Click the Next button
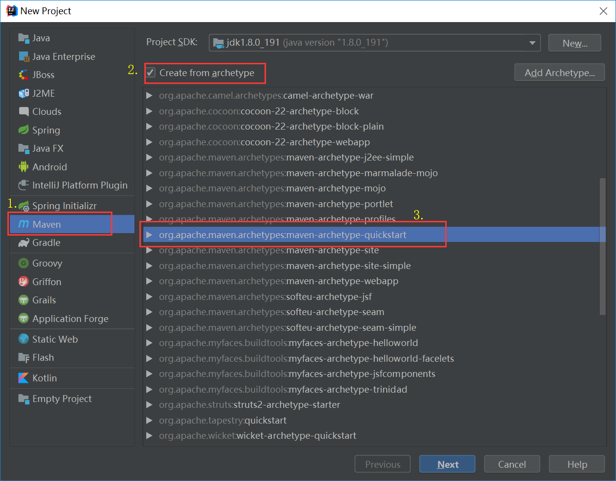 point(447,464)
